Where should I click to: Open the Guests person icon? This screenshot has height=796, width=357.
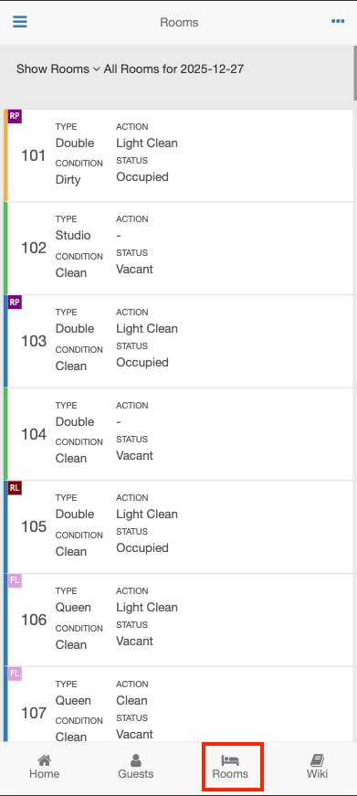click(x=136, y=760)
